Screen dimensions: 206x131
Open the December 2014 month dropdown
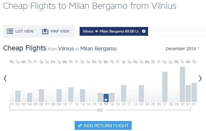(182, 49)
